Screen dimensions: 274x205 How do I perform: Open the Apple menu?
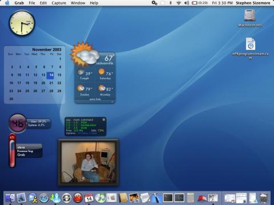7,3
